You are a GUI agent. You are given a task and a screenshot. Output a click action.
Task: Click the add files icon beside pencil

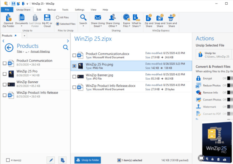pyautogui.click(x=62, y=160)
